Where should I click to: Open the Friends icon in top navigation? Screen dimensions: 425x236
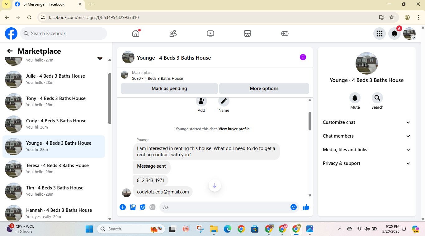tap(173, 34)
